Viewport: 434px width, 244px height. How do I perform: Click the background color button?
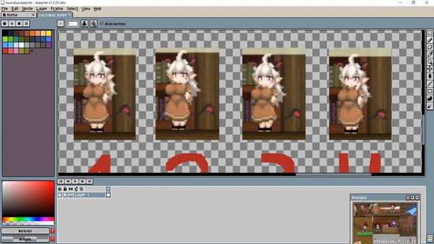coord(25,239)
